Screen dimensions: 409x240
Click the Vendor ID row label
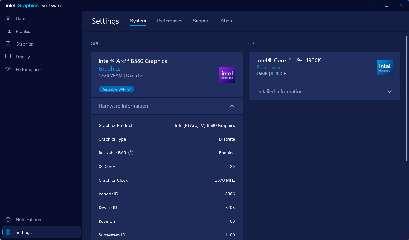click(108, 194)
